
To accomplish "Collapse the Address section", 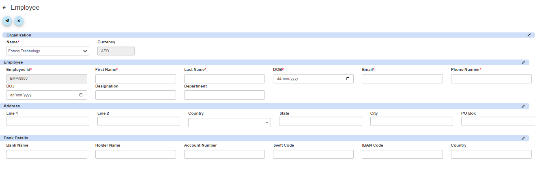I will [523, 106].
